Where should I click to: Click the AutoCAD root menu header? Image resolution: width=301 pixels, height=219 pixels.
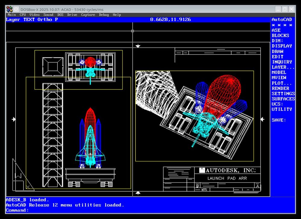coord(282,20)
